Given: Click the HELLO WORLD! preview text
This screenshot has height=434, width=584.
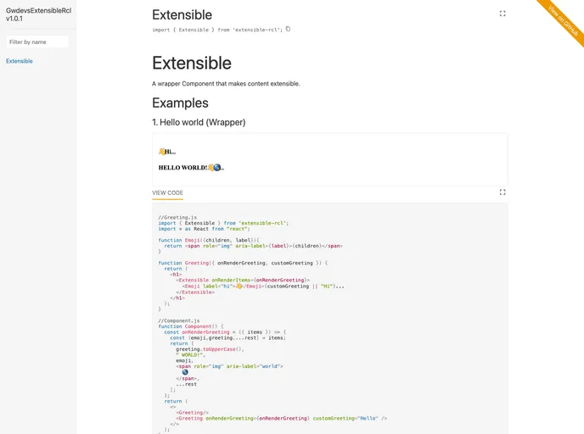Looking at the screenshot, I should pyautogui.click(x=182, y=168).
